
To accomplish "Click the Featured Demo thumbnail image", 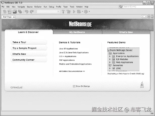I will (x=123, y=59).
